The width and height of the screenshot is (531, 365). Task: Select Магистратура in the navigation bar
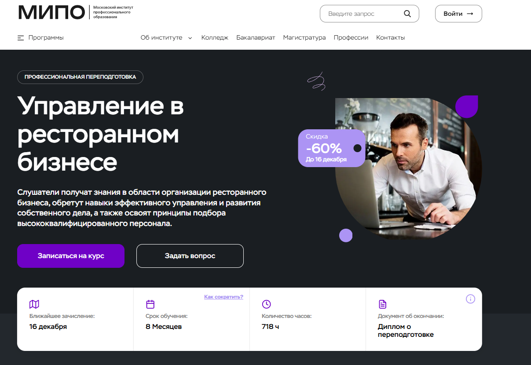coord(304,38)
